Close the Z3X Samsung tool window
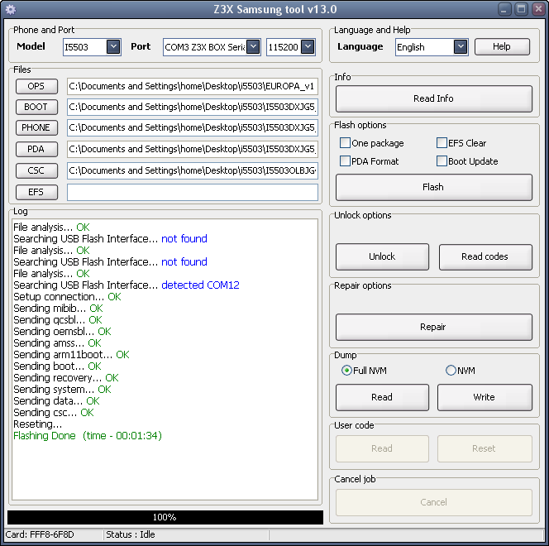This screenshot has width=549, height=546. [538, 9]
